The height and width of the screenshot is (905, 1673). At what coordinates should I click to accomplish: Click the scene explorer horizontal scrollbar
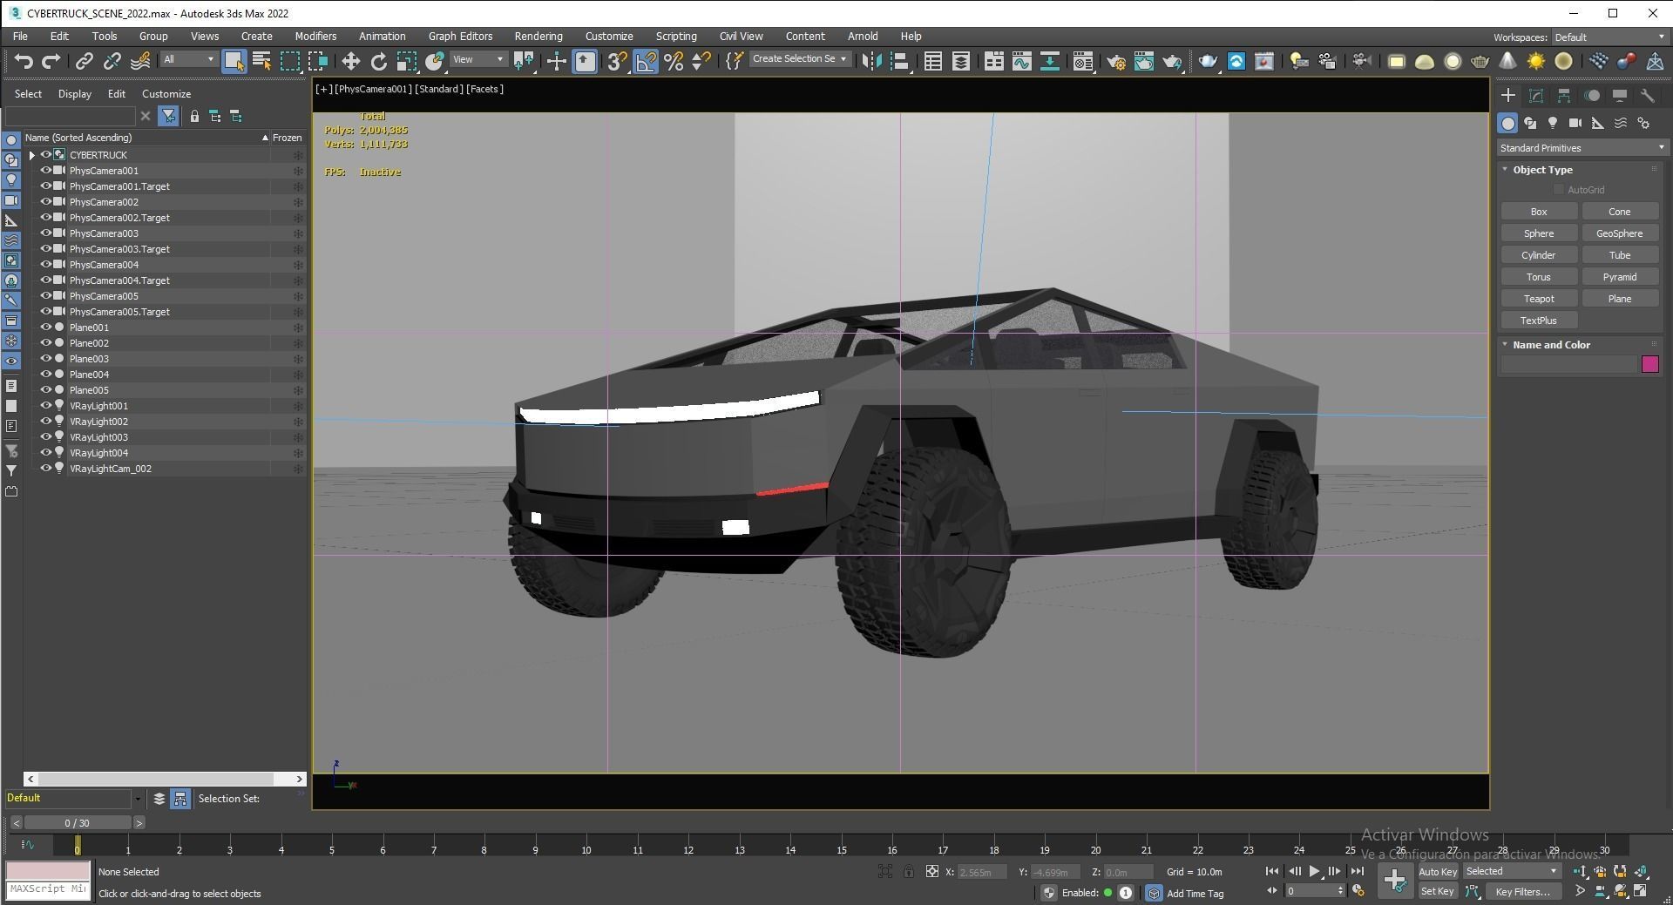click(166, 779)
